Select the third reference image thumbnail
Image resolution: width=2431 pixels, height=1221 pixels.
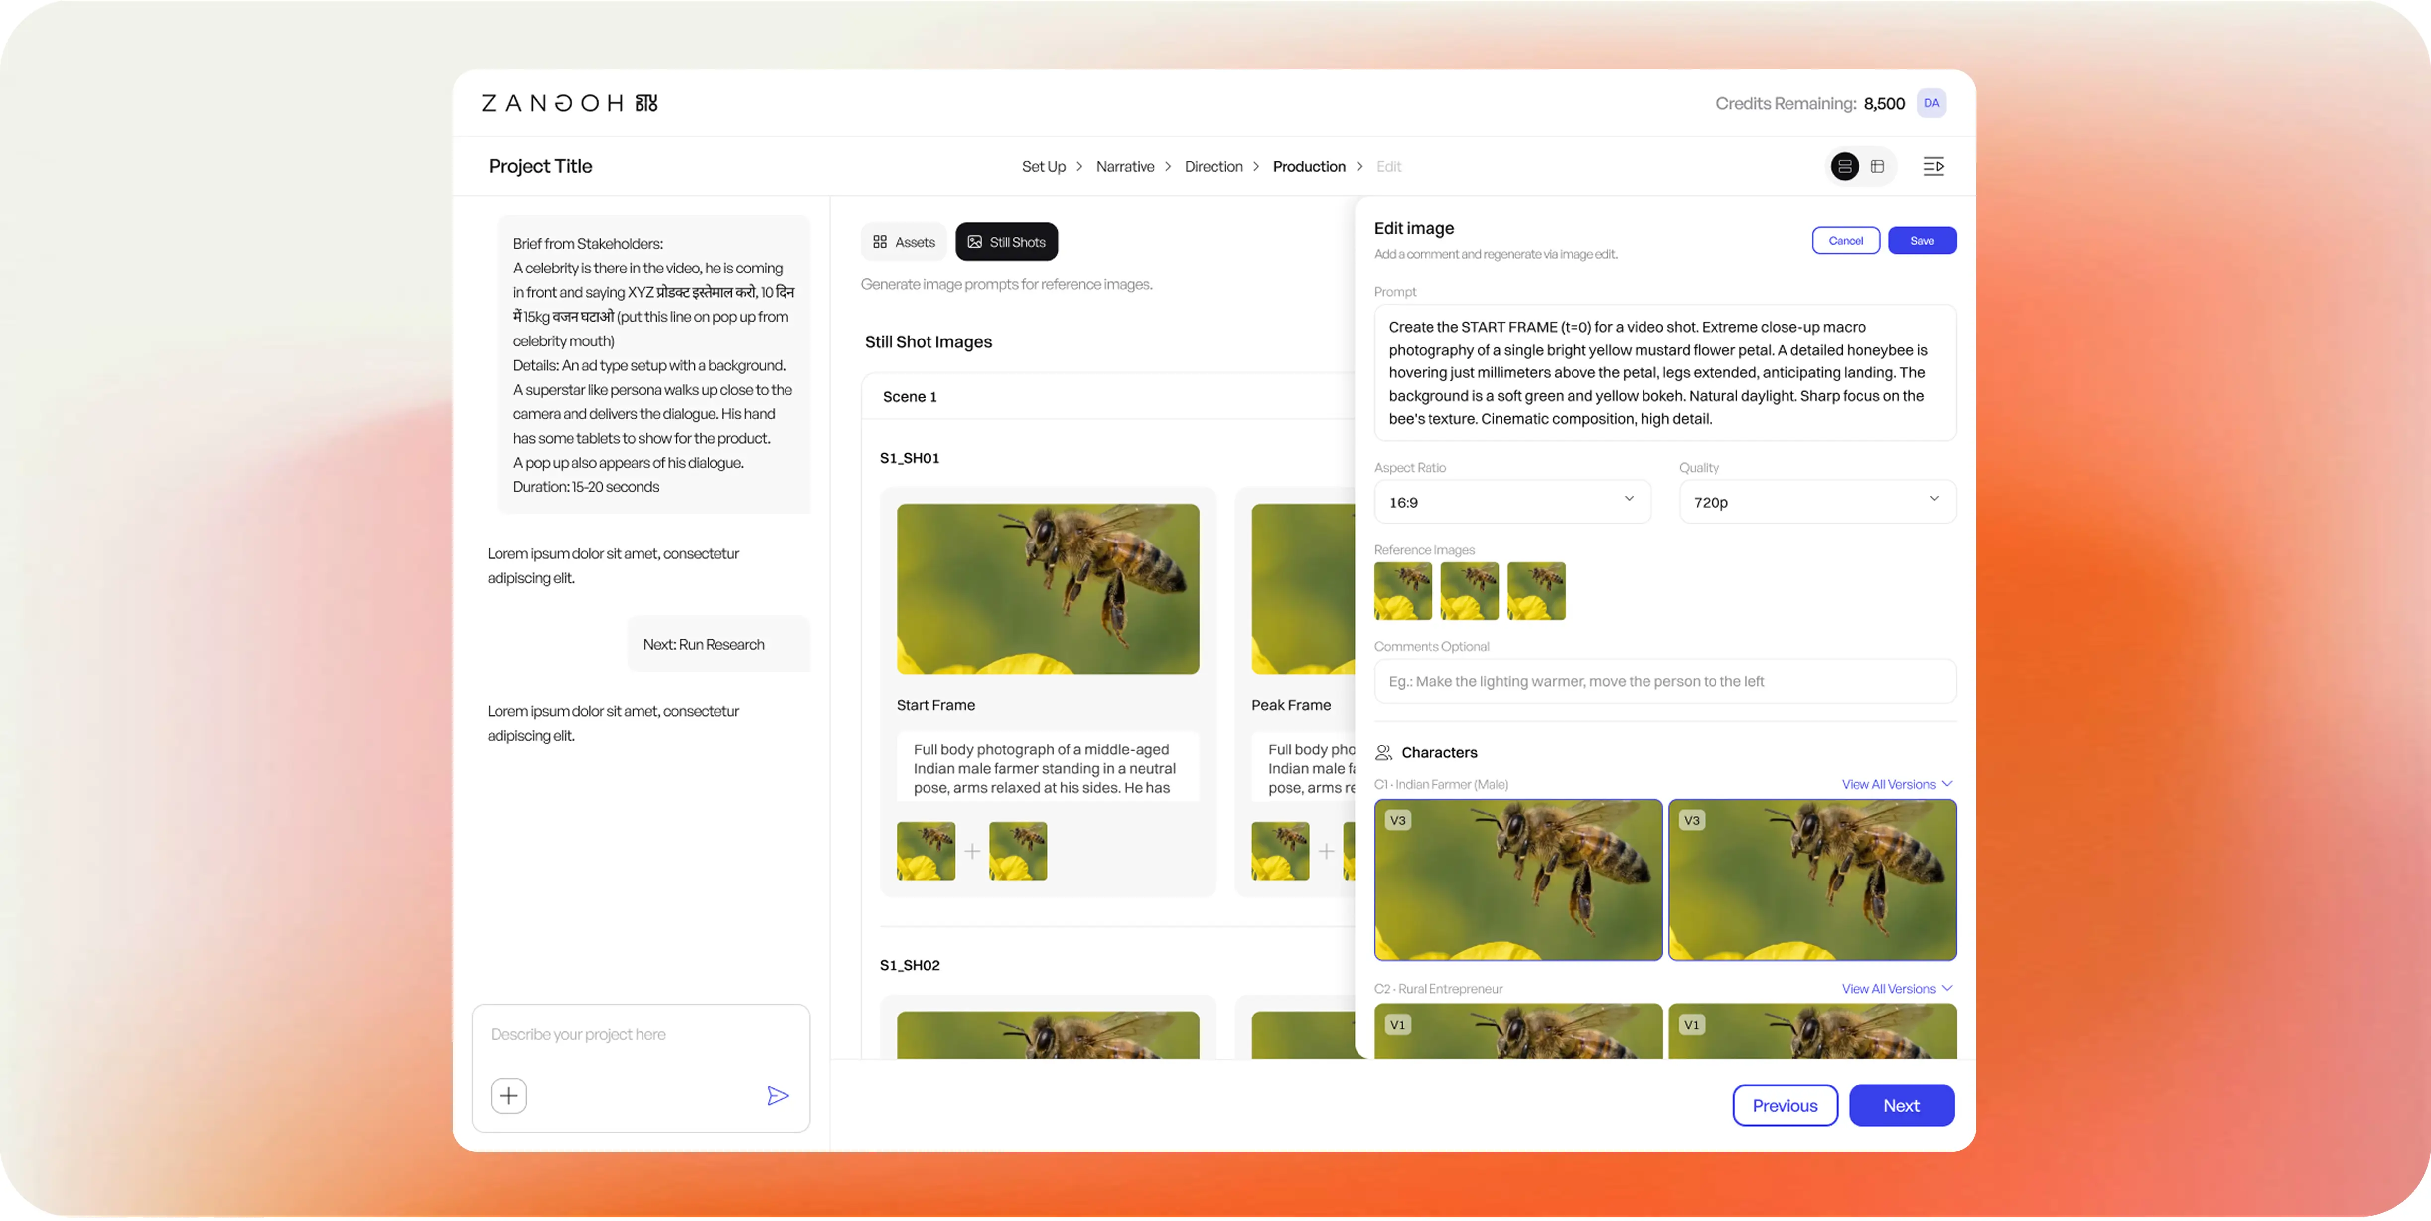(1535, 593)
